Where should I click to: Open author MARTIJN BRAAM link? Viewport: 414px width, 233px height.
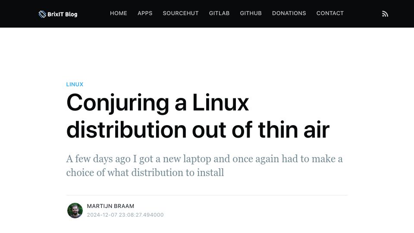pos(110,206)
